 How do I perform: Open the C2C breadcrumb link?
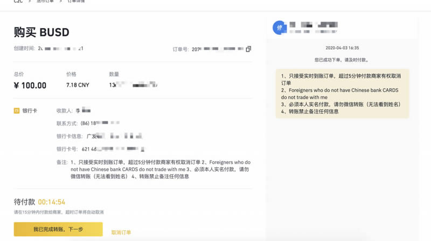click(x=18, y=2)
